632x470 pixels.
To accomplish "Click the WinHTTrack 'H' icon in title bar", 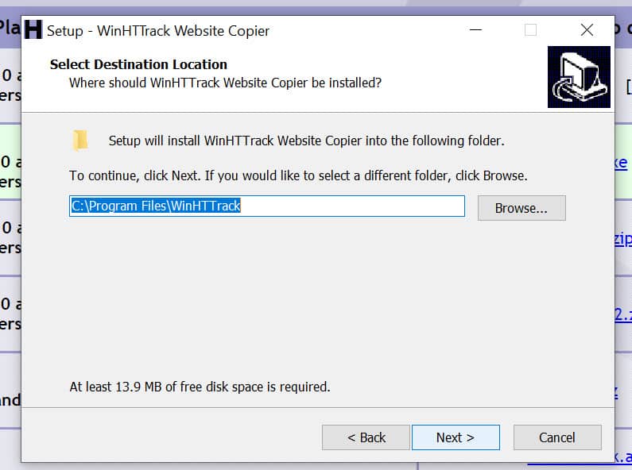I will (x=33, y=30).
